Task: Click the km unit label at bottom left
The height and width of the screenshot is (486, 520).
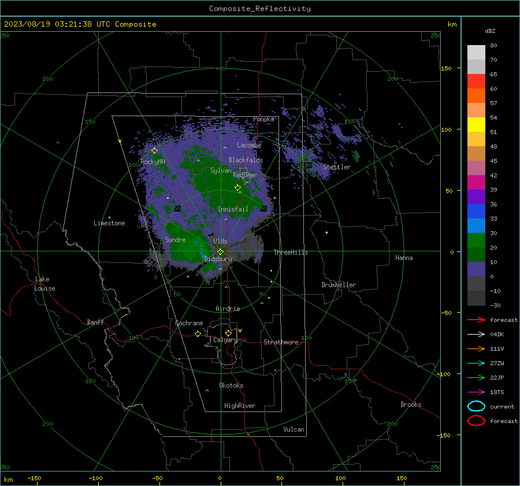Action: 8,480
